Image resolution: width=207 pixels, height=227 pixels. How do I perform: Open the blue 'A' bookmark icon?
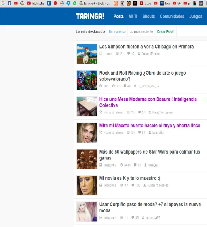click(x=68, y=3)
